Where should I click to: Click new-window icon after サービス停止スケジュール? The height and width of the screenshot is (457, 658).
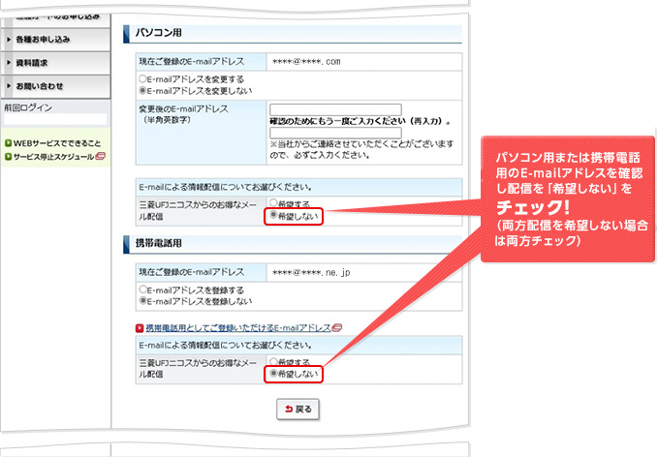[x=100, y=157]
